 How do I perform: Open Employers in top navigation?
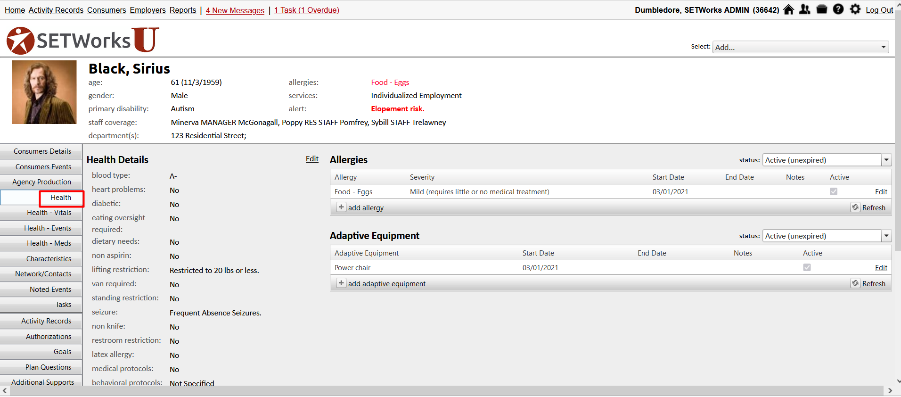coord(148,10)
